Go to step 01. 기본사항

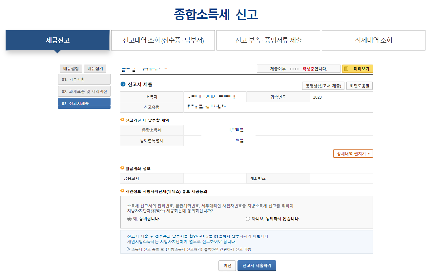(84, 79)
